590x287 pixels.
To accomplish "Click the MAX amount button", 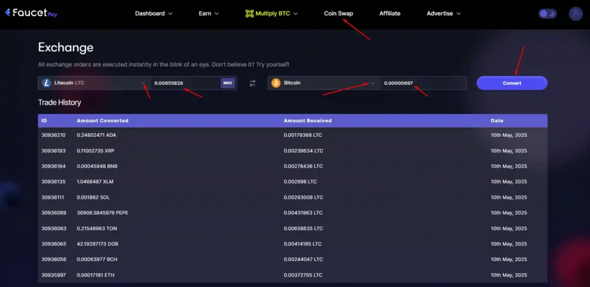I will tap(228, 83).
